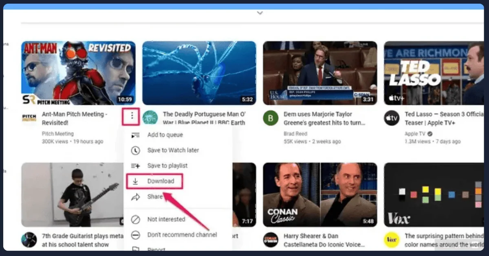Image resolution: width=489 pixels, height=256 pixels.
Task: Open the three-dot menu beside Ant-Man video
Action: [x=132, y=116]
